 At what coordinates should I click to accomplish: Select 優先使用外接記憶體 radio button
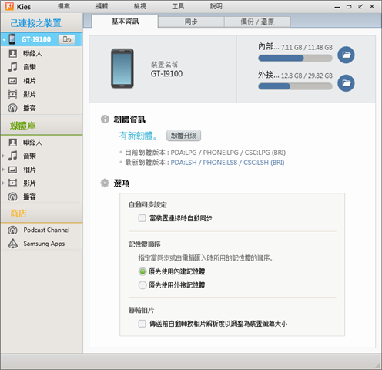click(x=142, y=285)
